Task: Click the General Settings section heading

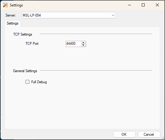Action: [25, 71]
